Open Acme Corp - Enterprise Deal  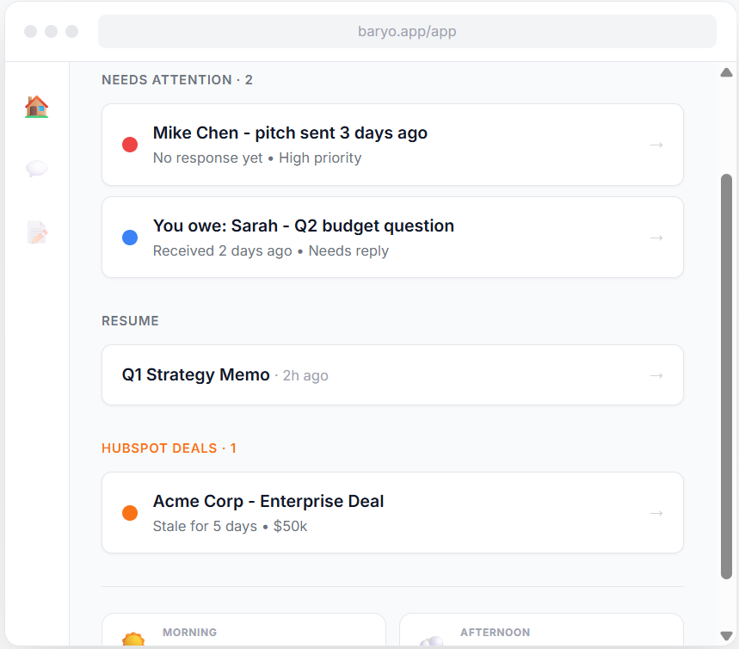click(392, 513)
